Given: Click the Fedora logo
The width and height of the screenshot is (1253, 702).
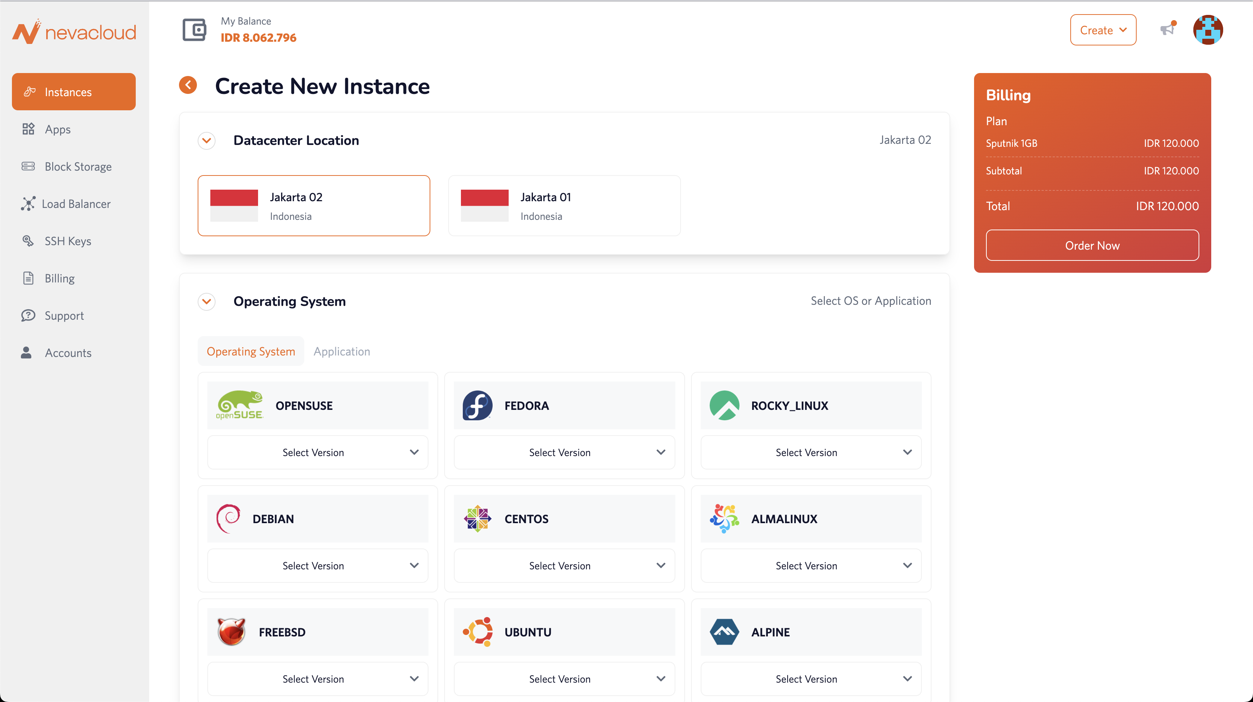Looking at the screenshot, I should (x=477, y=405).
